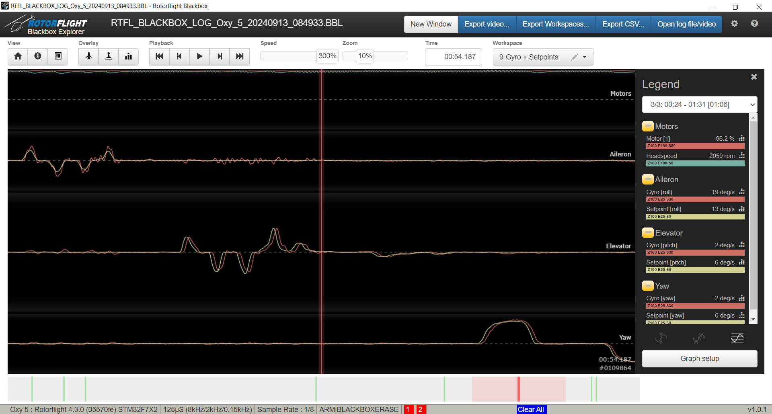Viewport: 772px width, 414px height.
Task: Click the playback Speed slider handle
Action: [327, 56]
